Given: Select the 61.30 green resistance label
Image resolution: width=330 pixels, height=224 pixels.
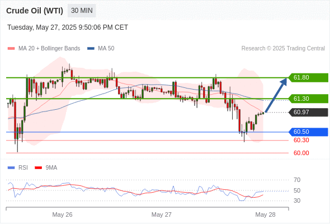Looking at the screenshot, I should [x=308, y=99].
